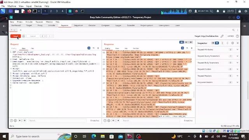
Task: Open request search settings gear
Action: click(x=15, y=121)
